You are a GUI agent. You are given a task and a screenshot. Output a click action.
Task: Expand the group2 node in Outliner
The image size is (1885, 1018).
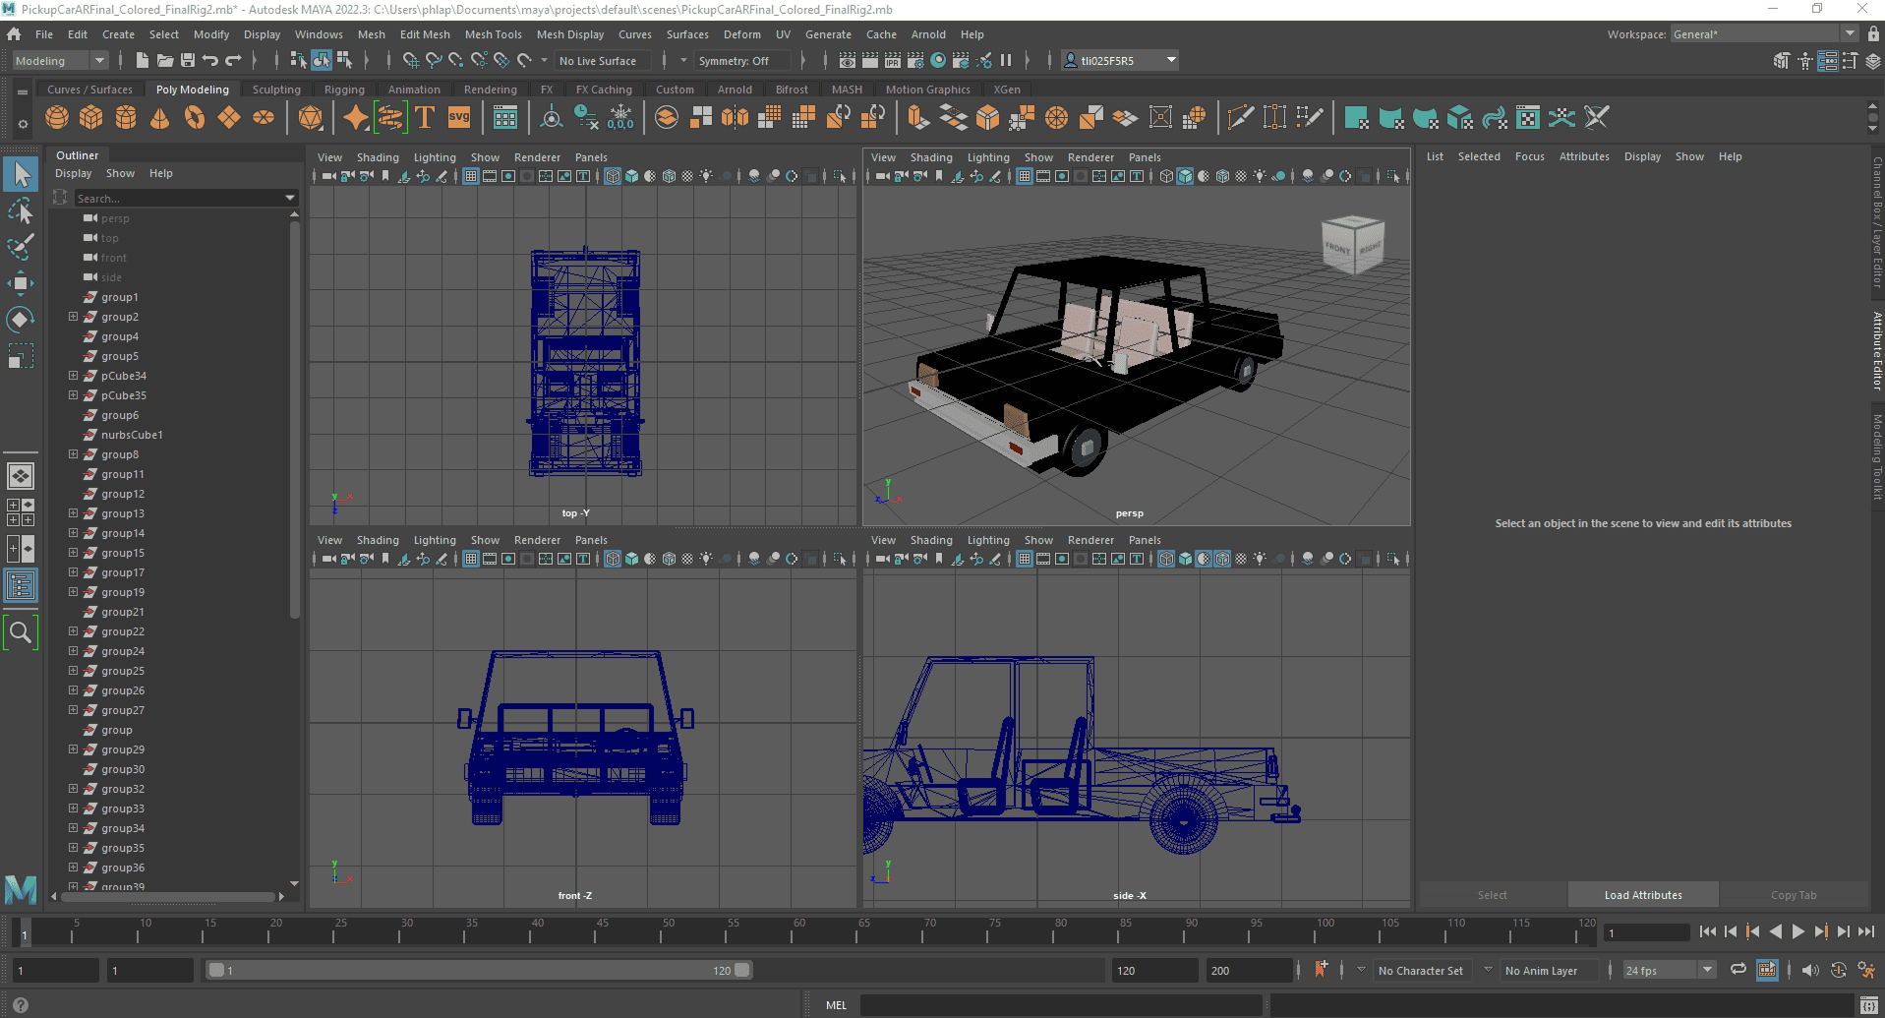[73, 317]
